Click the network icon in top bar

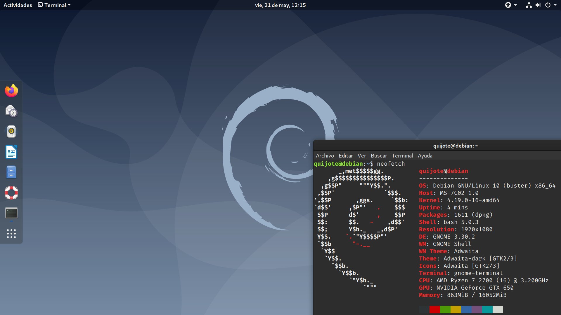(529, 5)
